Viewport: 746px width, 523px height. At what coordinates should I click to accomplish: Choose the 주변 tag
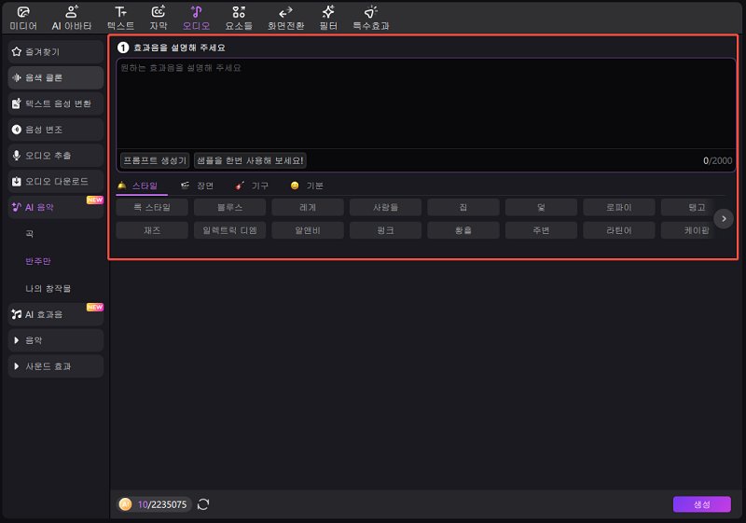[x=541, y=230]
